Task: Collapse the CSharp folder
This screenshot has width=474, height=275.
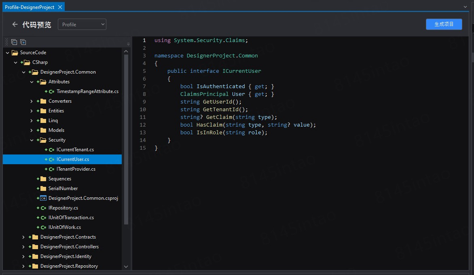Action: click(15, 62)
